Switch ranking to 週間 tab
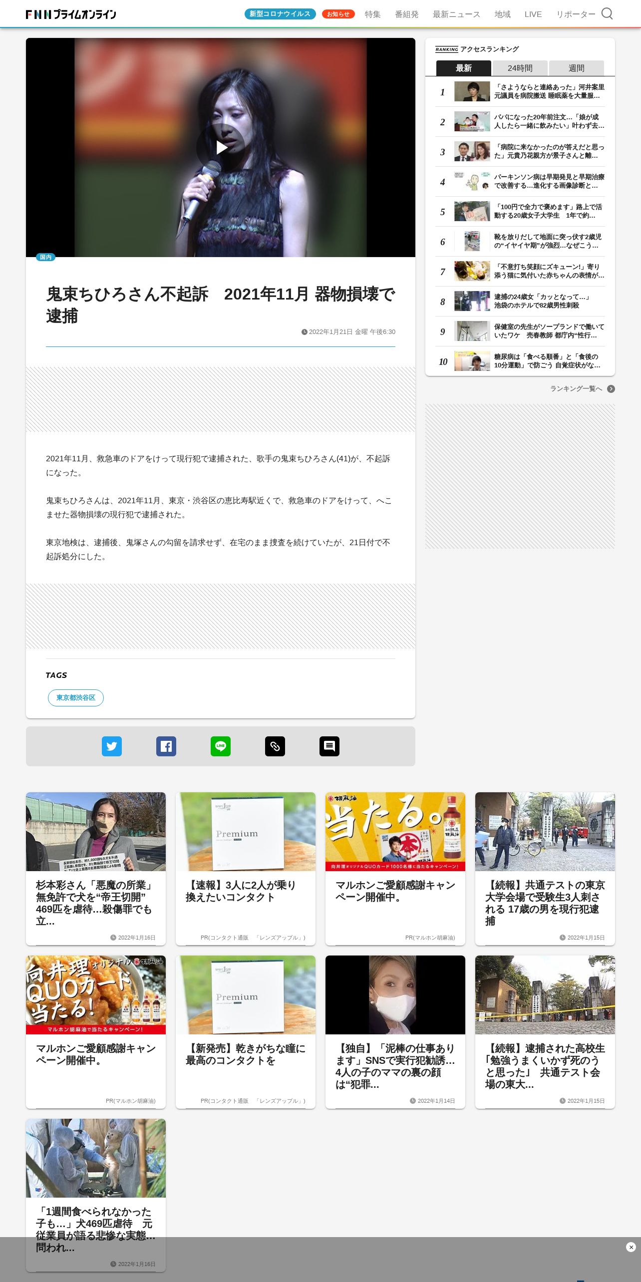The width and height of the screenshot is (641, 1282). point(577,68)
